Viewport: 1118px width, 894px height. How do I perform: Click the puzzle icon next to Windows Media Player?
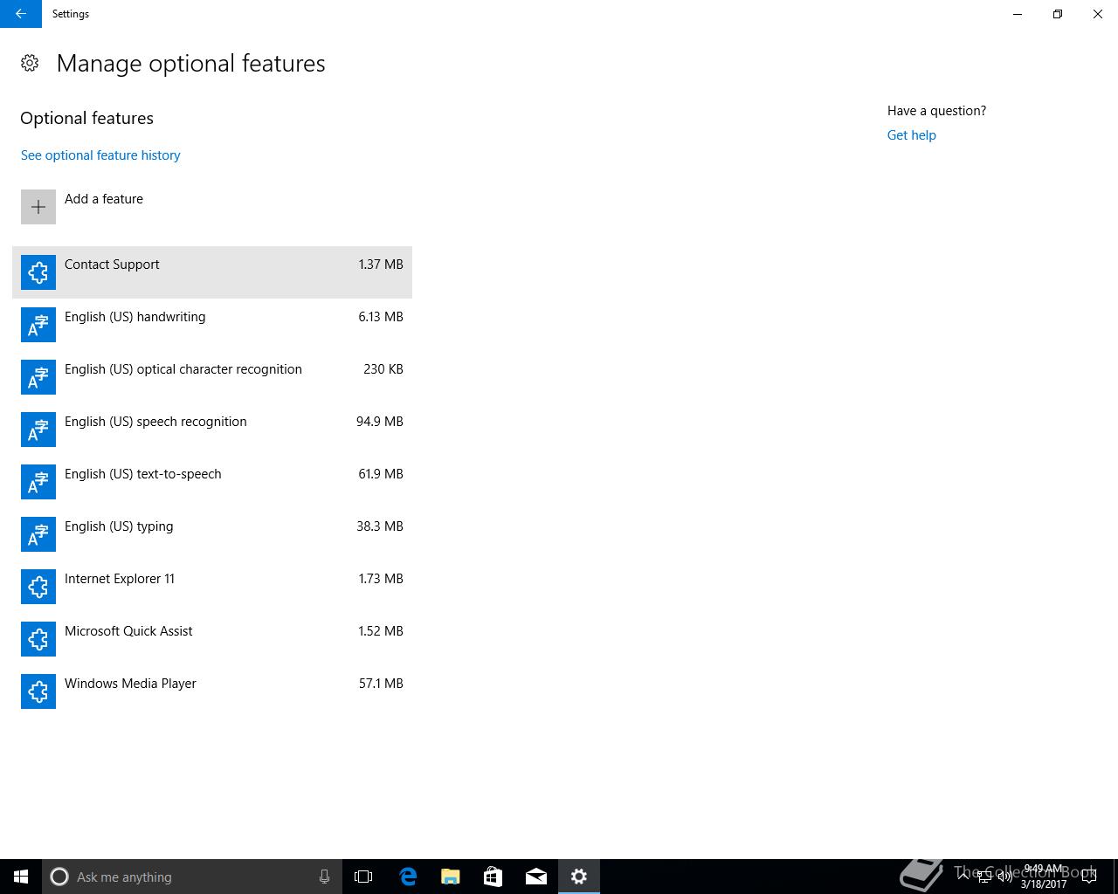(38, 691)
